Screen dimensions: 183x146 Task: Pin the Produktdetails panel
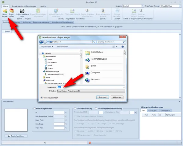click(180, 102)
